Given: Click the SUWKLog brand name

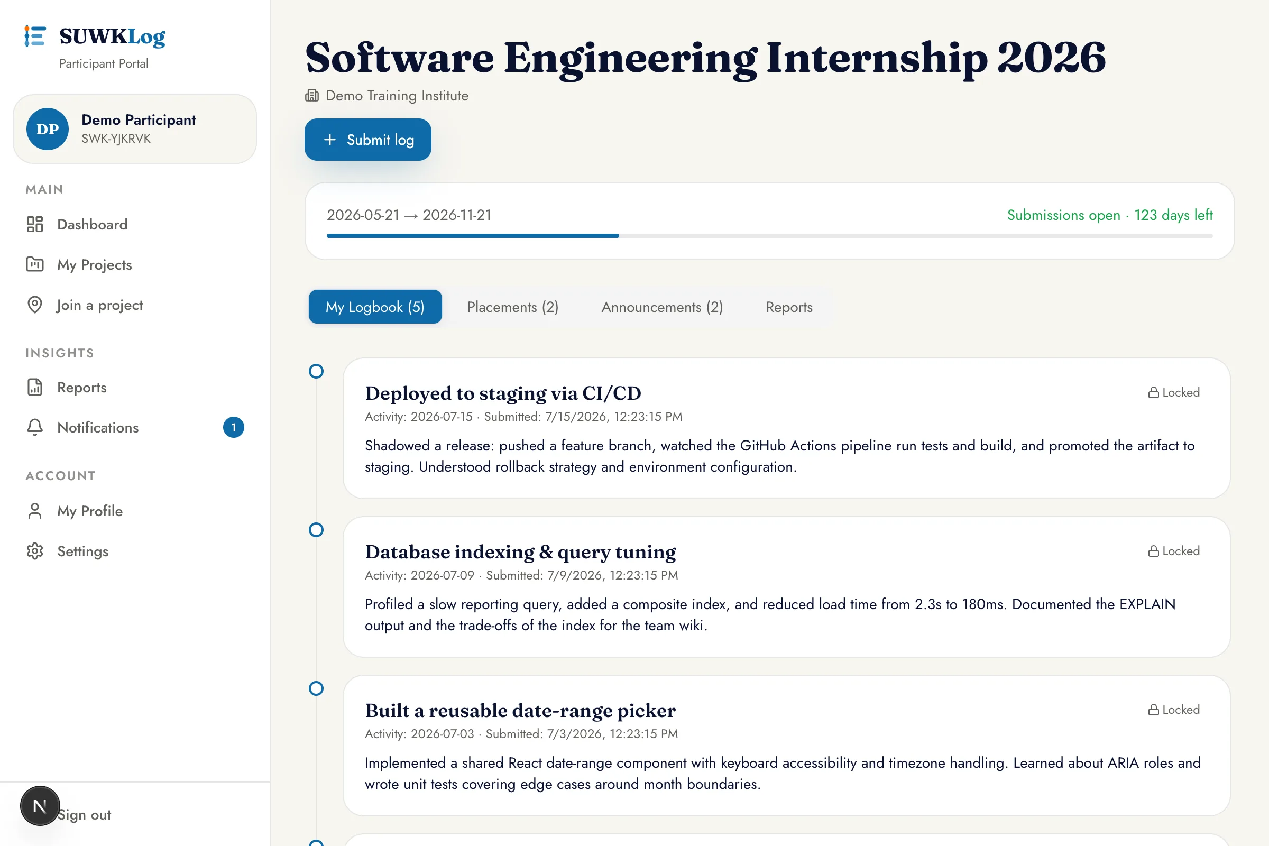Looking at the screenshot, I should tap(112, 36).
